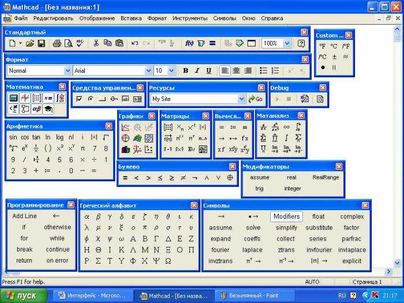The image size is (404, 303).
Task: Open the Arial font dropdown
Action: coord(148,70)
